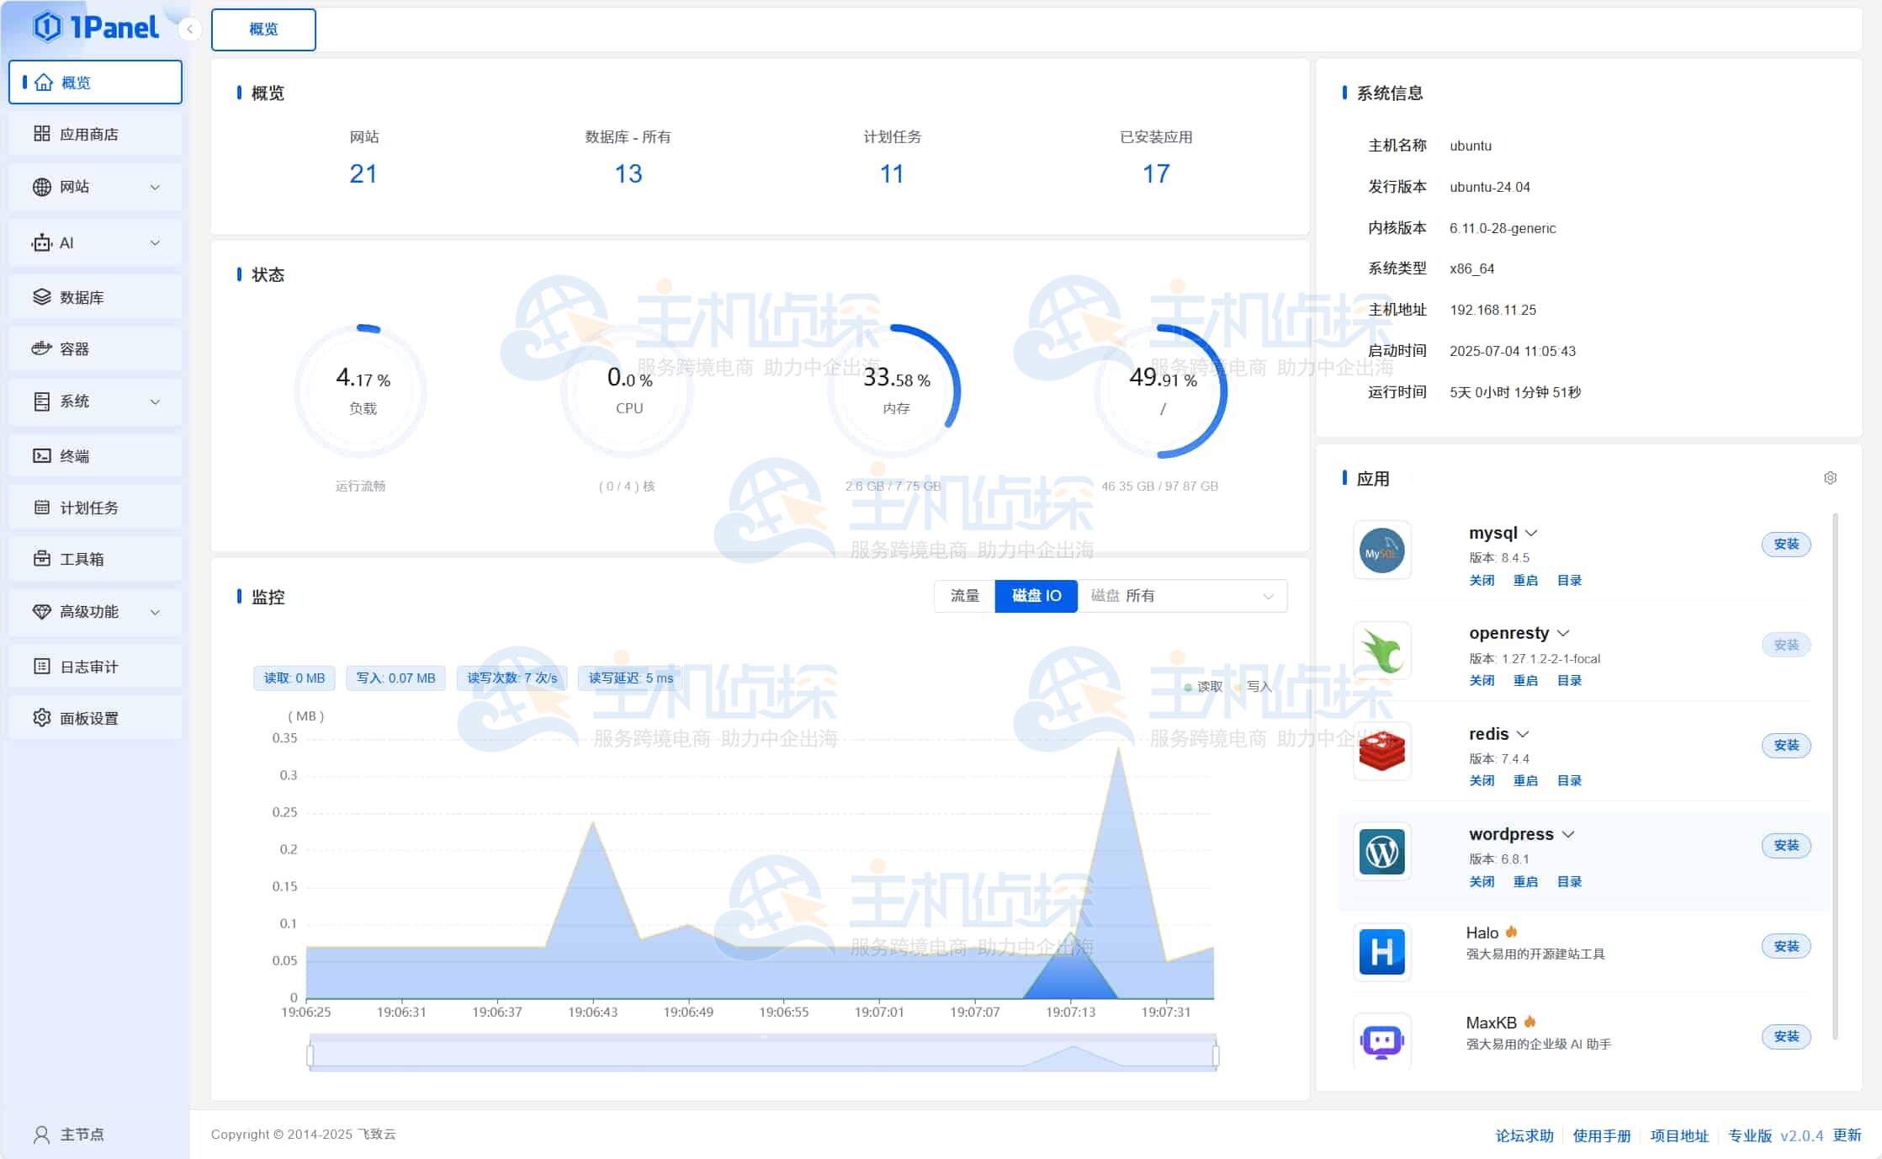Click the 1Panel logo

(96, 28)
